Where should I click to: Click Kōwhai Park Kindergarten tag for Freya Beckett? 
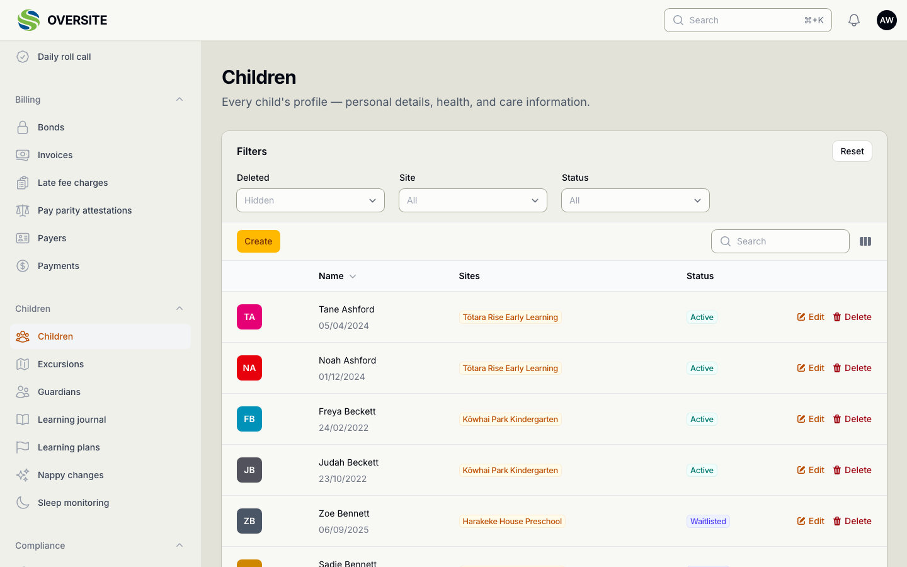point(510,419)
